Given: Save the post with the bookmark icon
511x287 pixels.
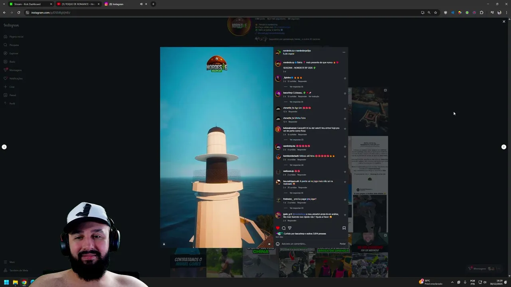Looking at the screenshot, I should coord(344,228).
